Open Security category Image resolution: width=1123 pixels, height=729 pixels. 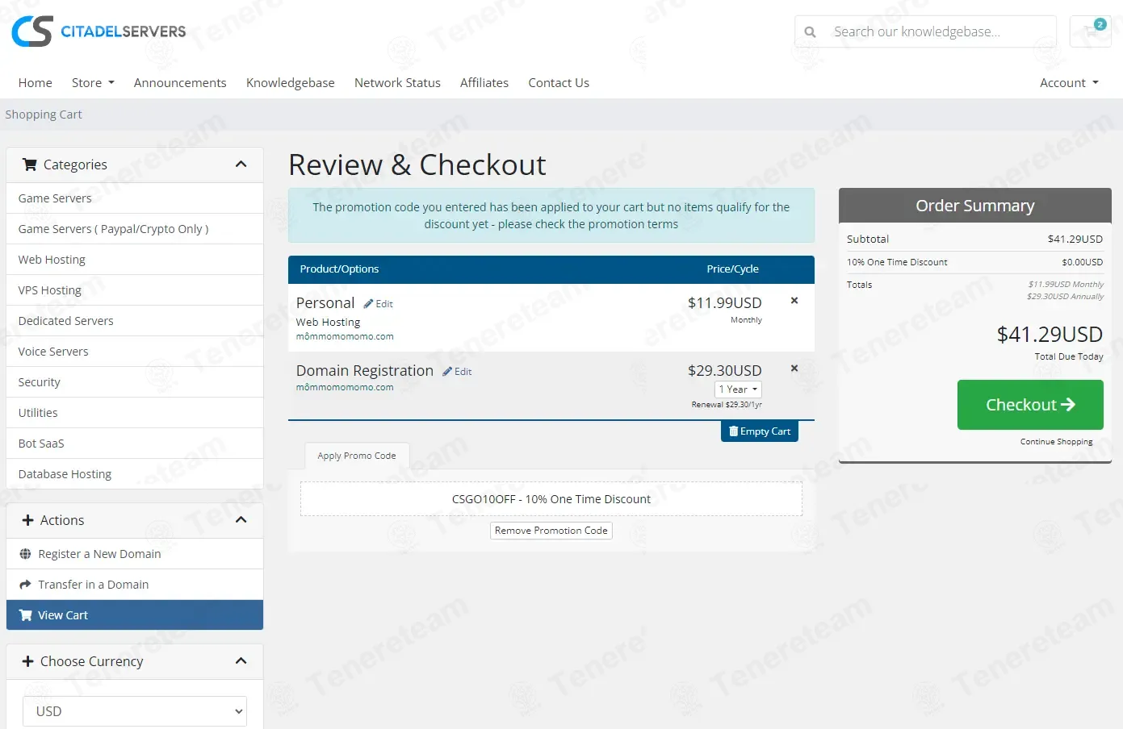135,382
